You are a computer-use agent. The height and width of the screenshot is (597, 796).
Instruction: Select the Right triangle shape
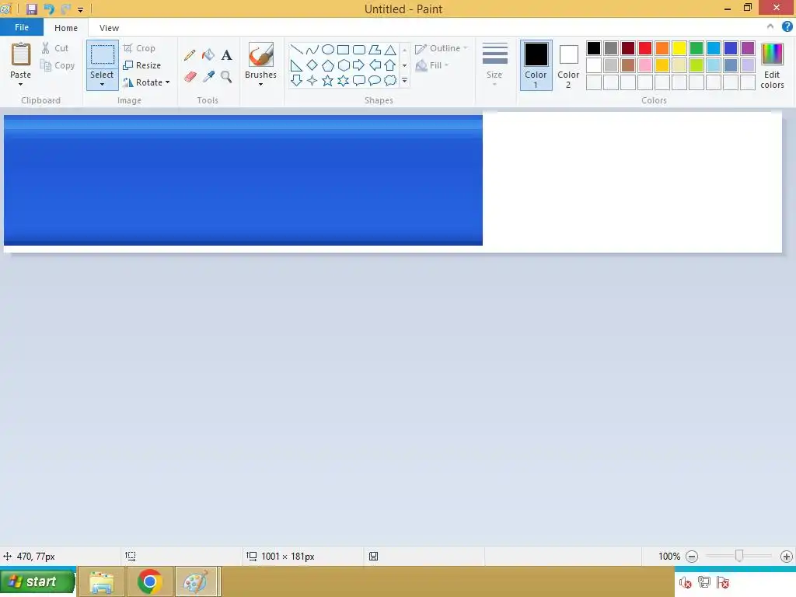click(296, 65)
